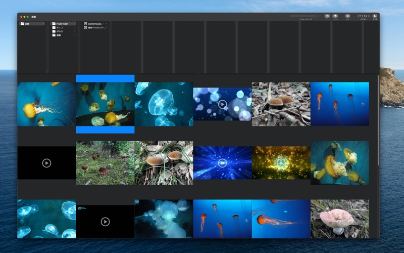Image resolution: width=404 pixels, height=253 pixels.
Task: Select the single orange long-tentacle jellyfish thumbnail
Action: [x=281, y=219]
